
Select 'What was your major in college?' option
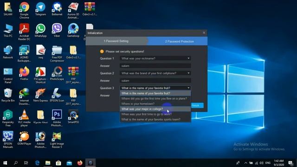[x=155, y=109]
